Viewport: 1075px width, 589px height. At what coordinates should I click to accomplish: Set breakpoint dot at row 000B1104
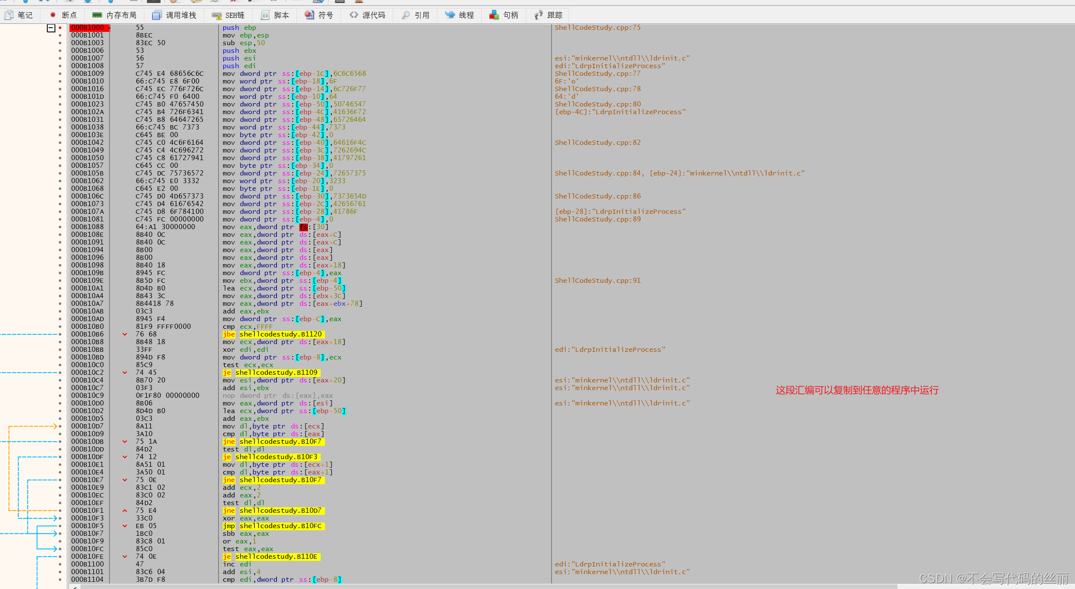point(60,580)
